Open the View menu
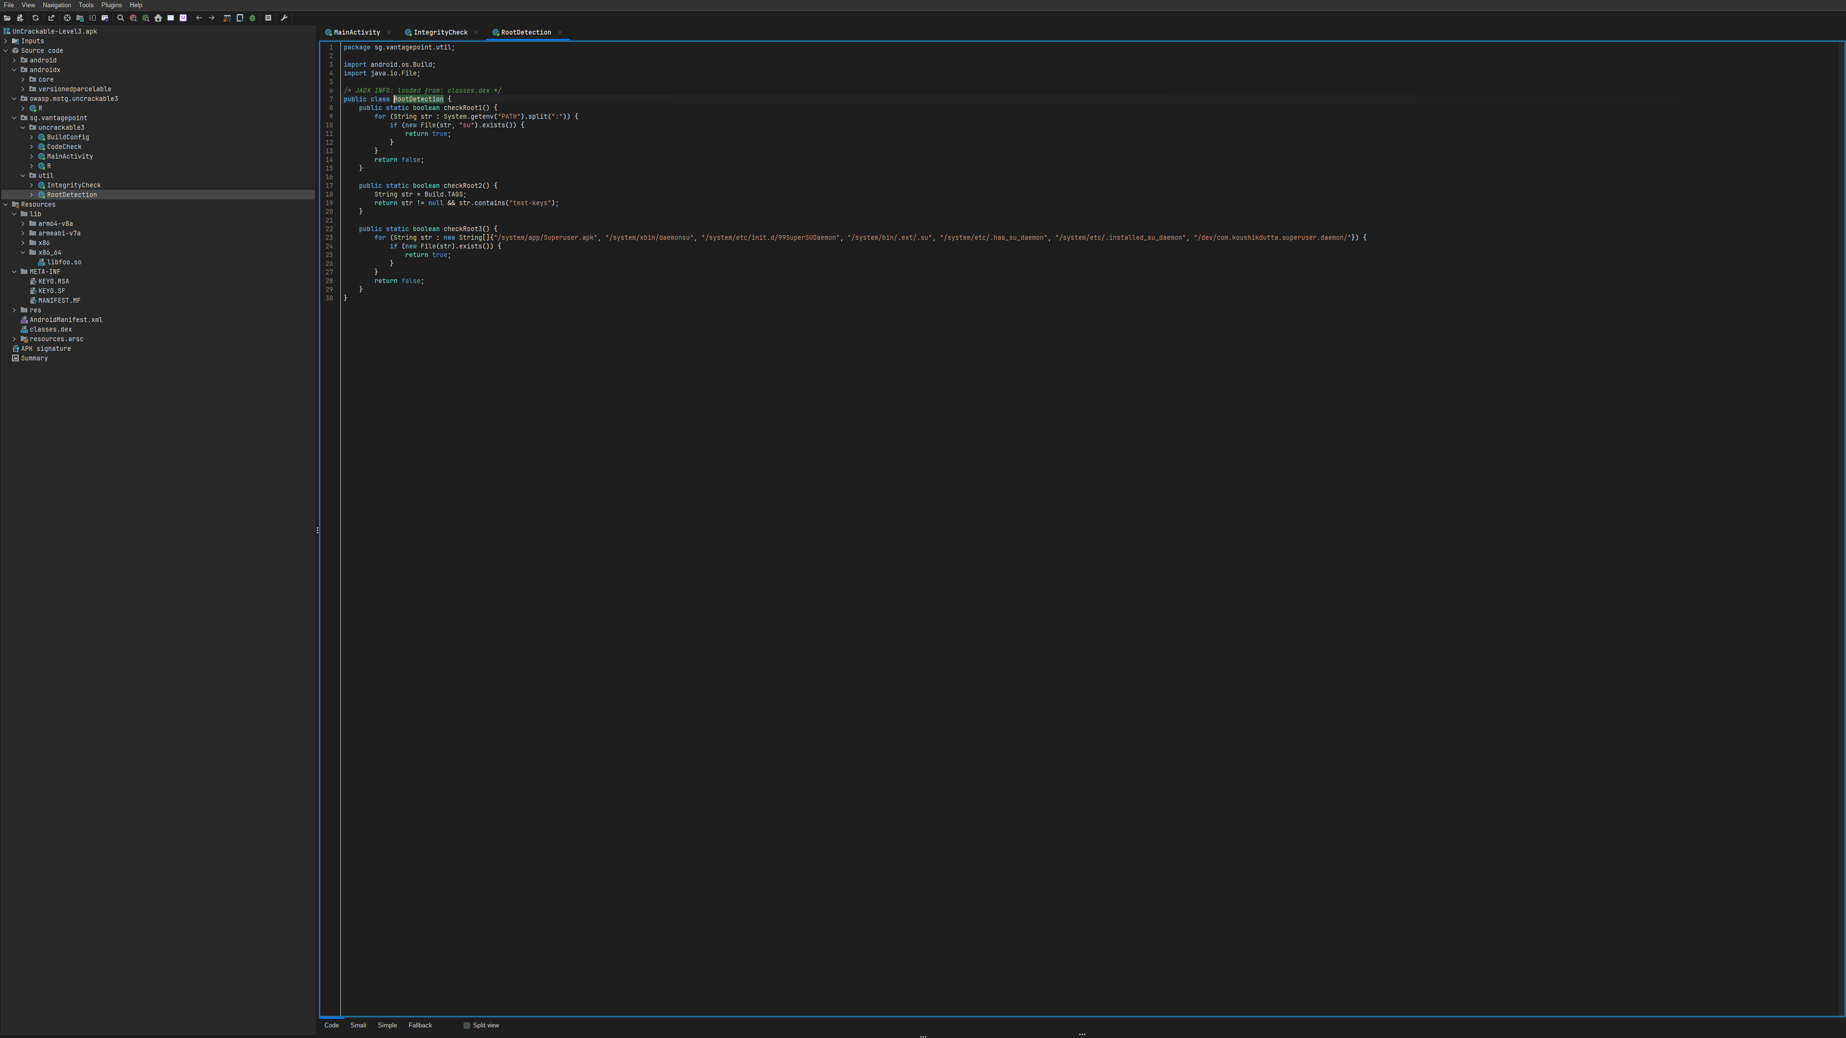This screenshot has height=1038, width=1846. click(28, 5)
